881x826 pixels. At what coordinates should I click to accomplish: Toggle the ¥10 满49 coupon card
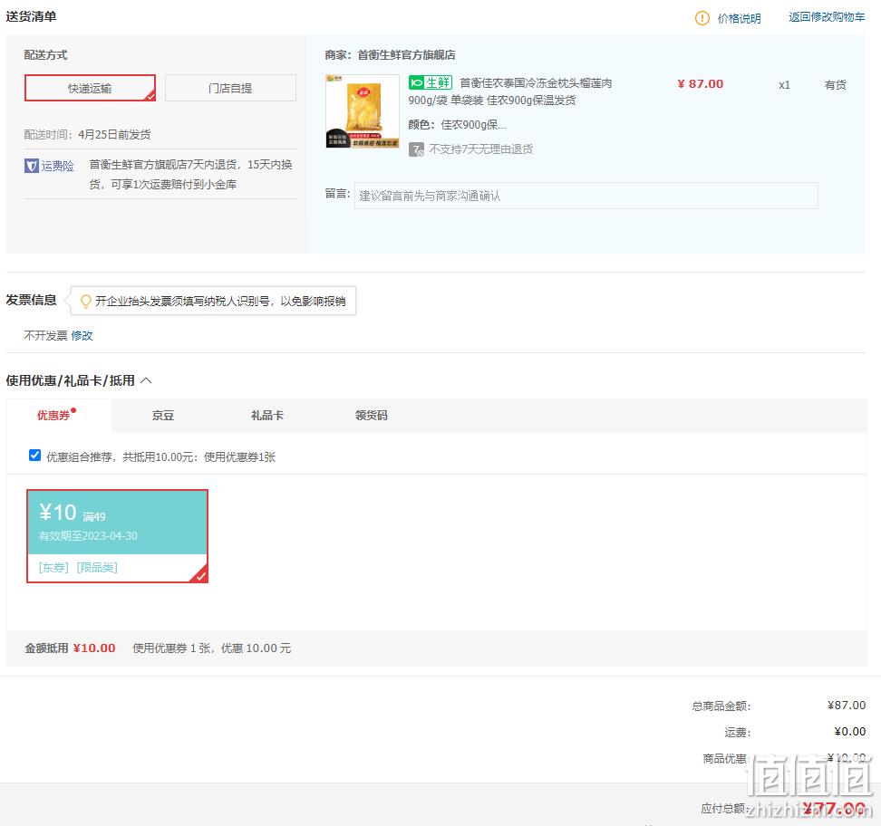(118, 535)
